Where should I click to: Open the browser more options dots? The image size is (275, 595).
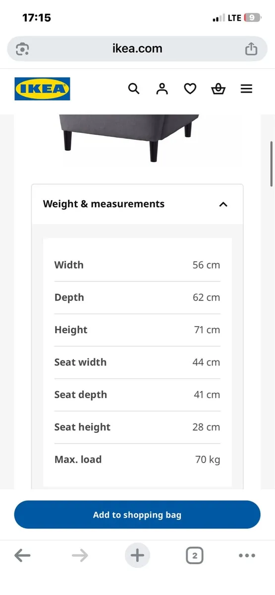pos(247,556)
